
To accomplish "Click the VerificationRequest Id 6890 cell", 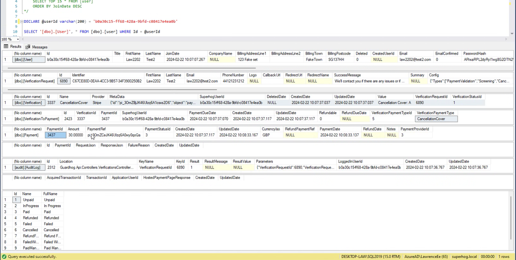I will pos(63,81).
